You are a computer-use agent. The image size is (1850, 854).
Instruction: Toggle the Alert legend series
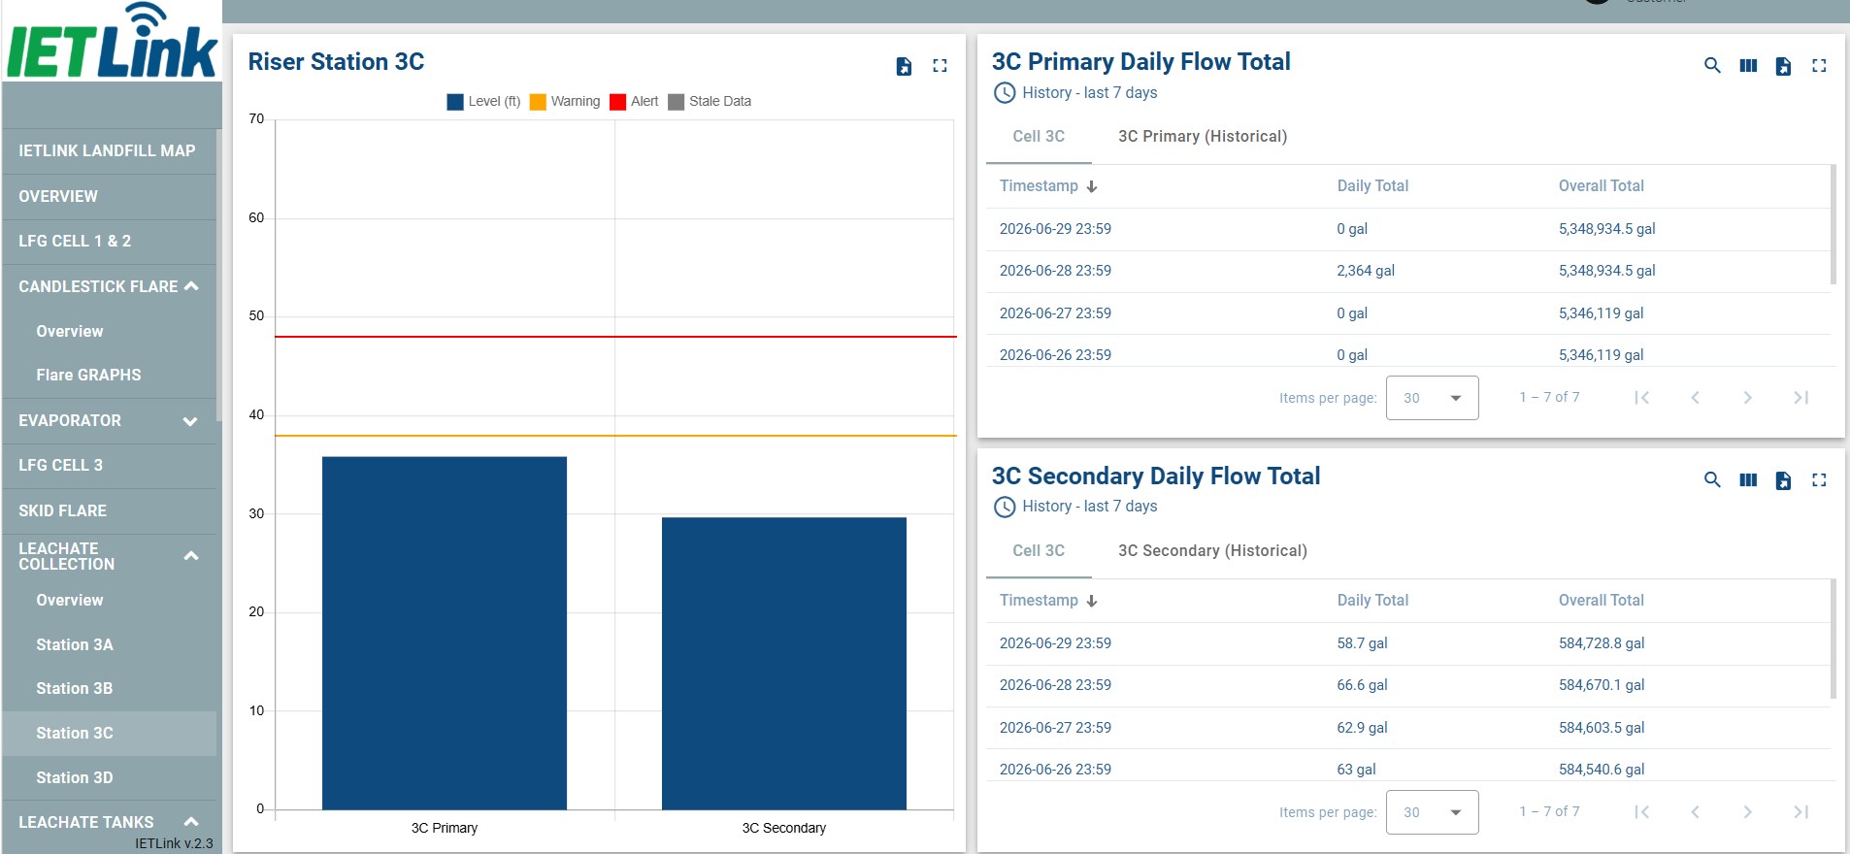click(634, 101)
